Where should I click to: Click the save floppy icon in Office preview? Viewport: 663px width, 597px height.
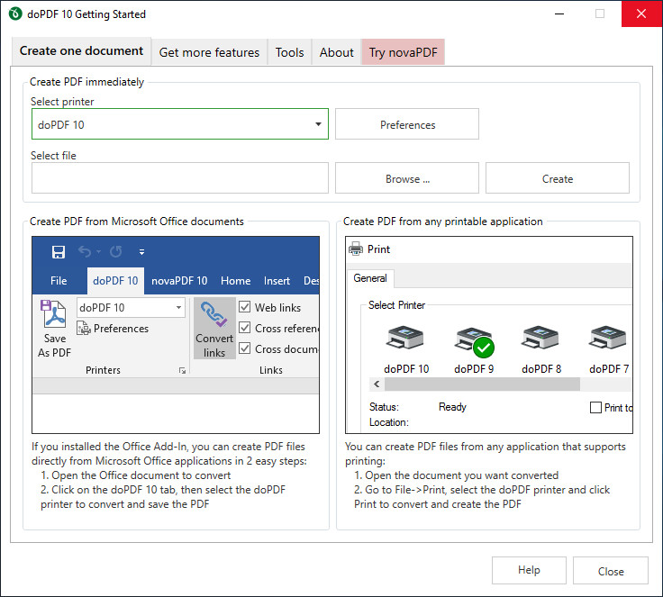59,252
